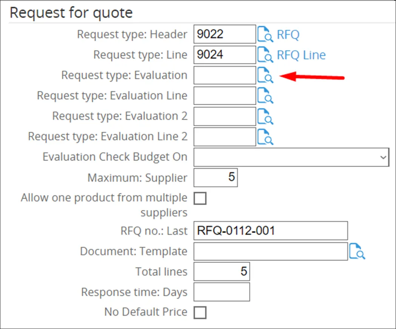The image size is (396, 329).
Task: Click the Request type: Line field showing 9024
Action: (x=225, y=55)
